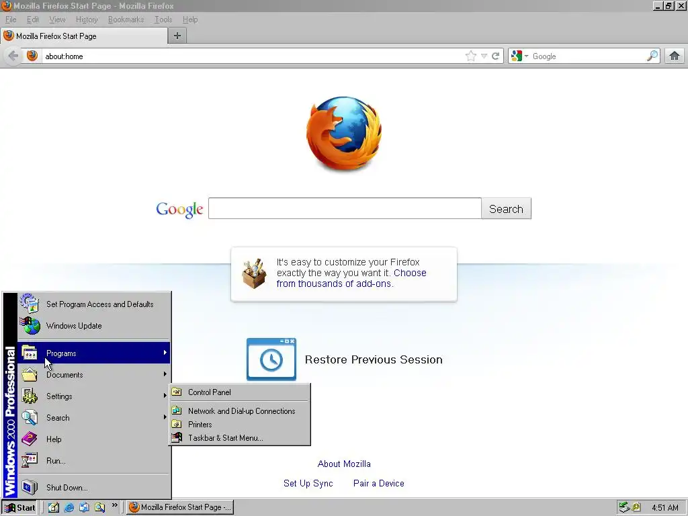Open the History menu
Viewport: 688px width, 516px height.
[x=87, y=19]
